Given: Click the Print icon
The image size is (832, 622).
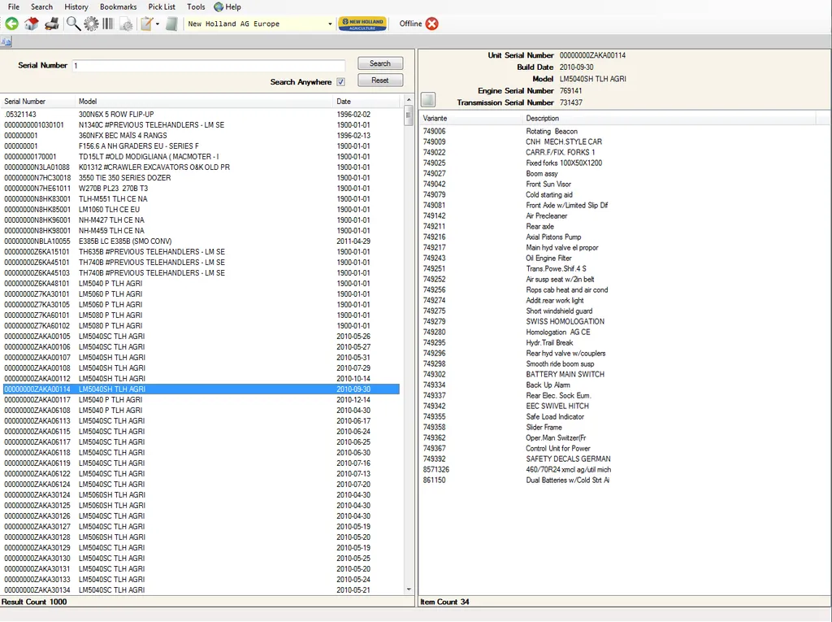Looking at the screenshot, I should pyautogui.click(x=51, y=24).
